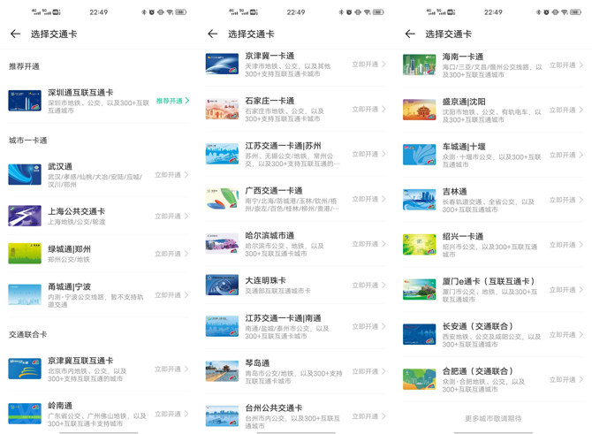The width and height of the screenshot is (592, 434).
Task: Click the 武汉通 title text
Action: tap(60, 166)
